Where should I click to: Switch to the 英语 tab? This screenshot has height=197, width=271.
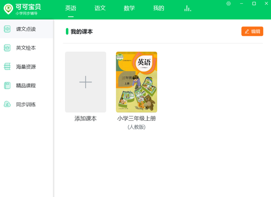coord(70,9)
